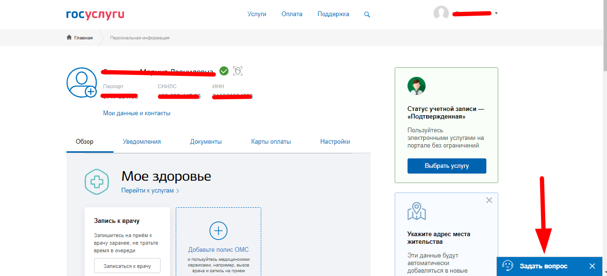
Task: Open the search magnifier icon
Action: [x=367, y=14]
